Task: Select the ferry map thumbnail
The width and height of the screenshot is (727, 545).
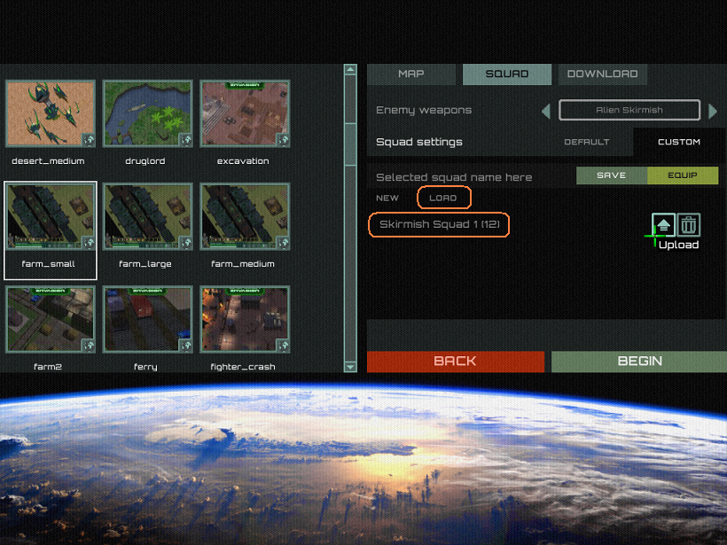Action: 147,319
